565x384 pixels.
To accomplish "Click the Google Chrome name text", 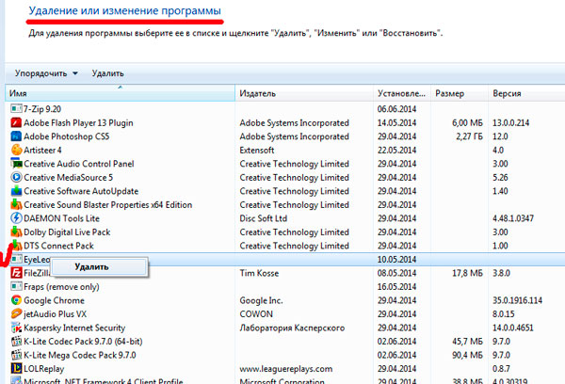I will click(54, 300).
